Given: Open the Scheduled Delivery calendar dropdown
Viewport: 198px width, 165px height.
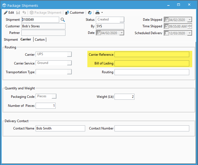Looking at the screenshot, I should pyautogui.click(x=190, y=33).
